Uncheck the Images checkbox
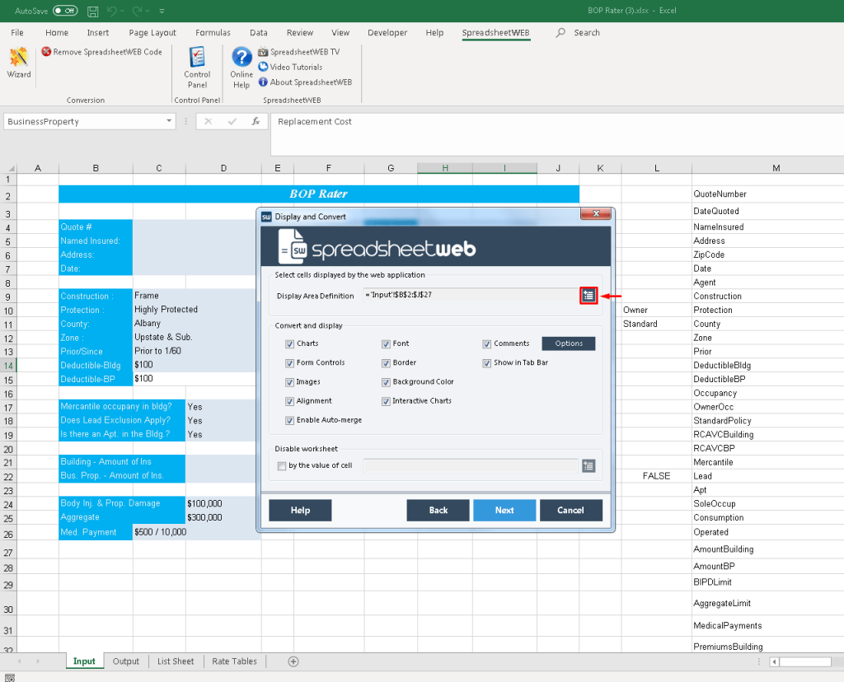This screenshot has width=844, height=682. (x=289, y=382)
